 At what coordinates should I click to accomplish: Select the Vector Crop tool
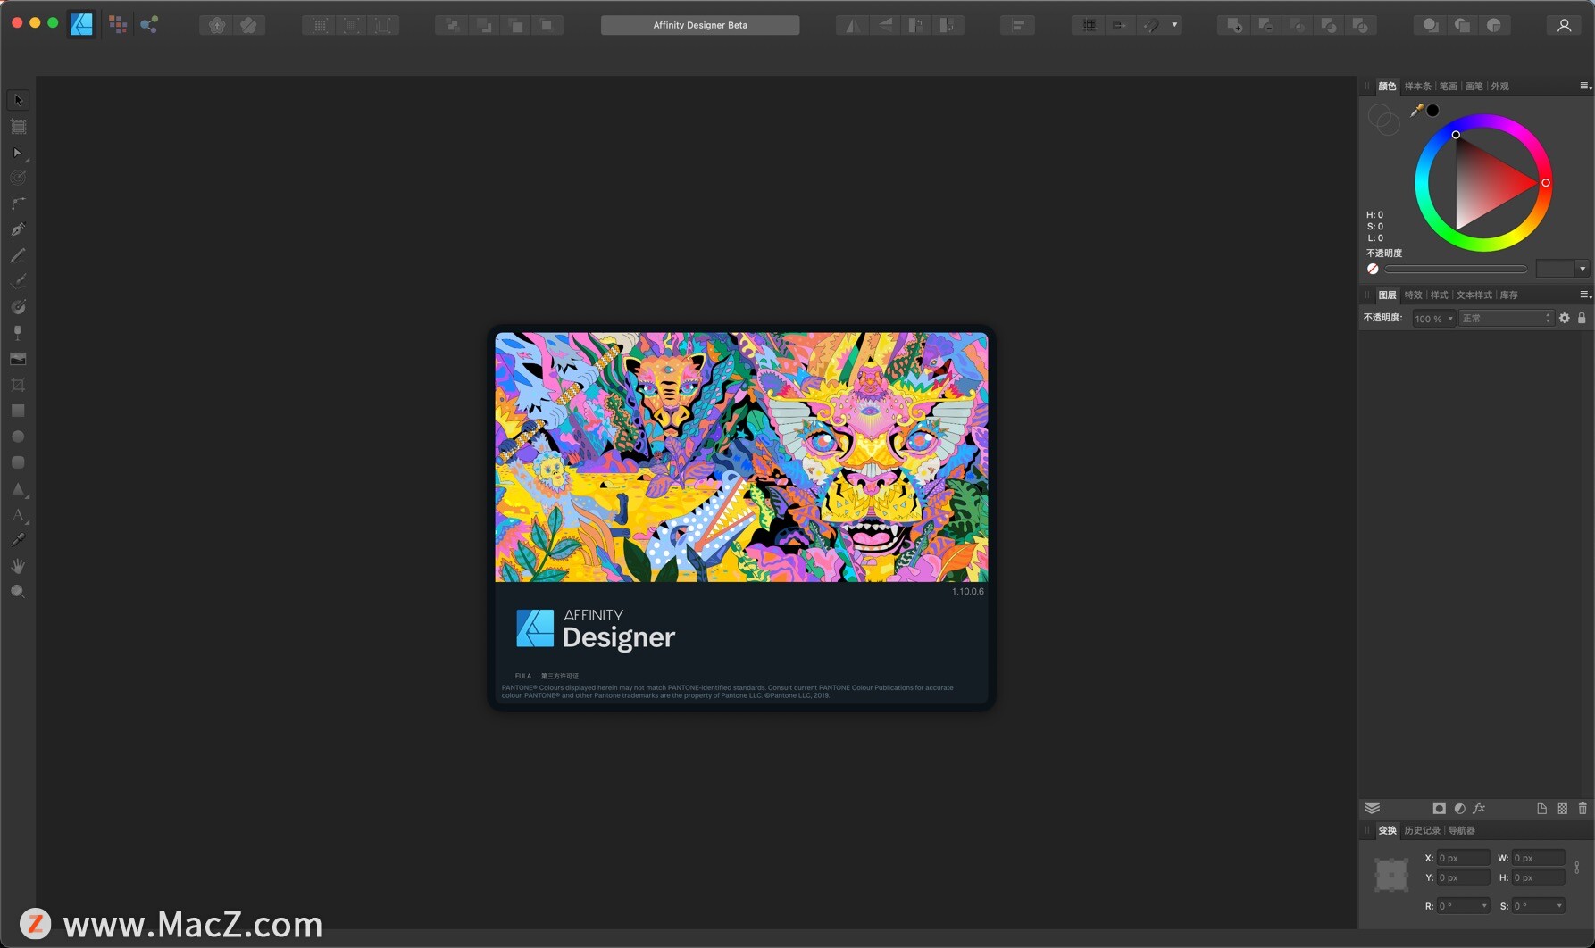(x=18, y=385)
